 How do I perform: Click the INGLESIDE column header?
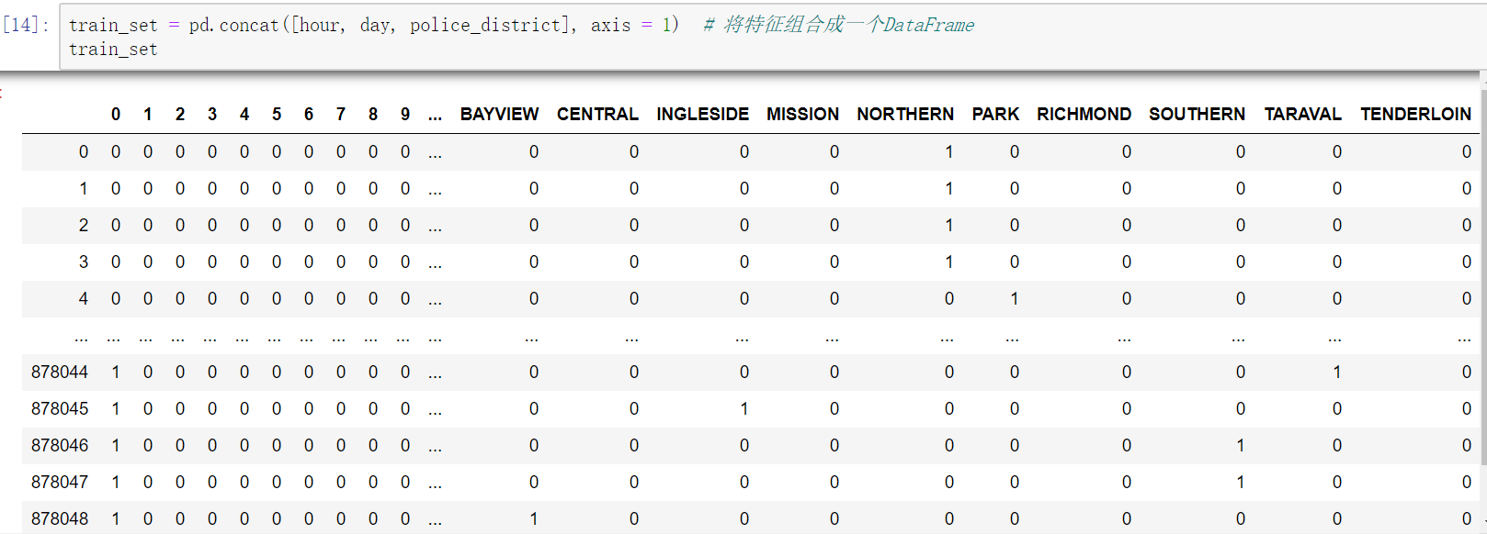point(702,115)
